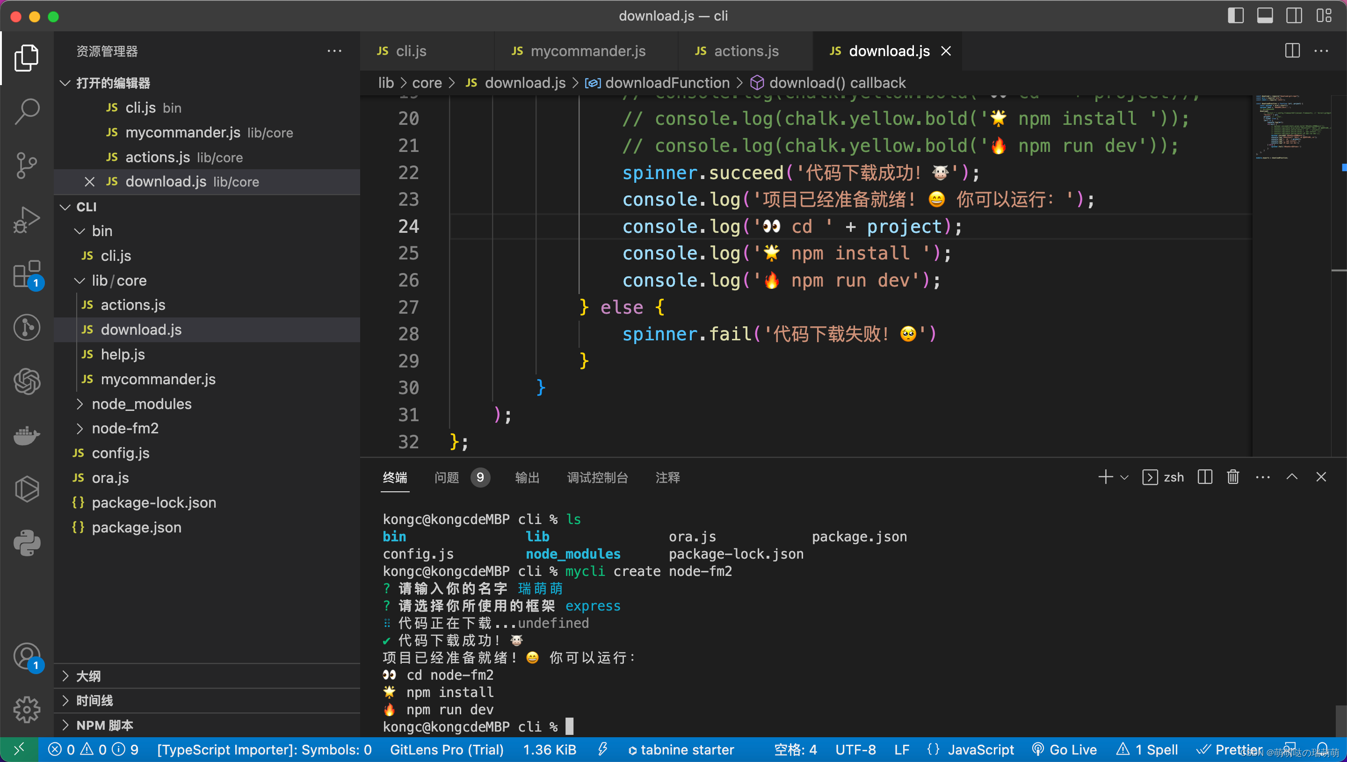1347x762 pixels.
Task: Open the GitLens activity bar icon
Action: point(27,328)
